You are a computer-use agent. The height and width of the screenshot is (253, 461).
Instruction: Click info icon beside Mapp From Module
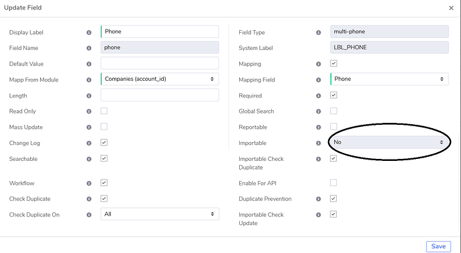coord(89,80)
